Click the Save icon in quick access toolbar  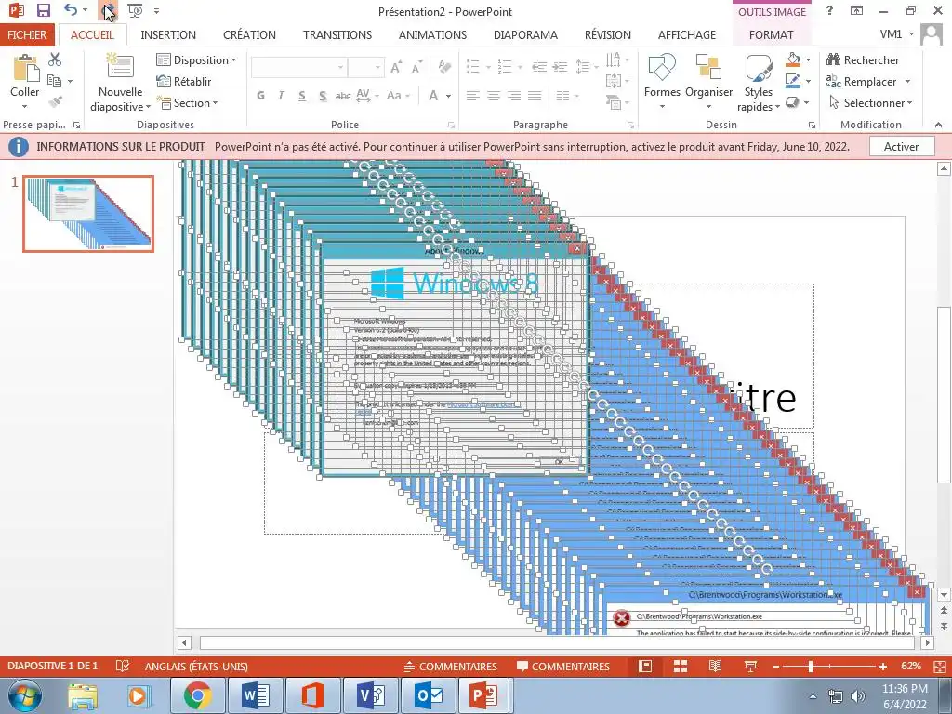[43, 10]
